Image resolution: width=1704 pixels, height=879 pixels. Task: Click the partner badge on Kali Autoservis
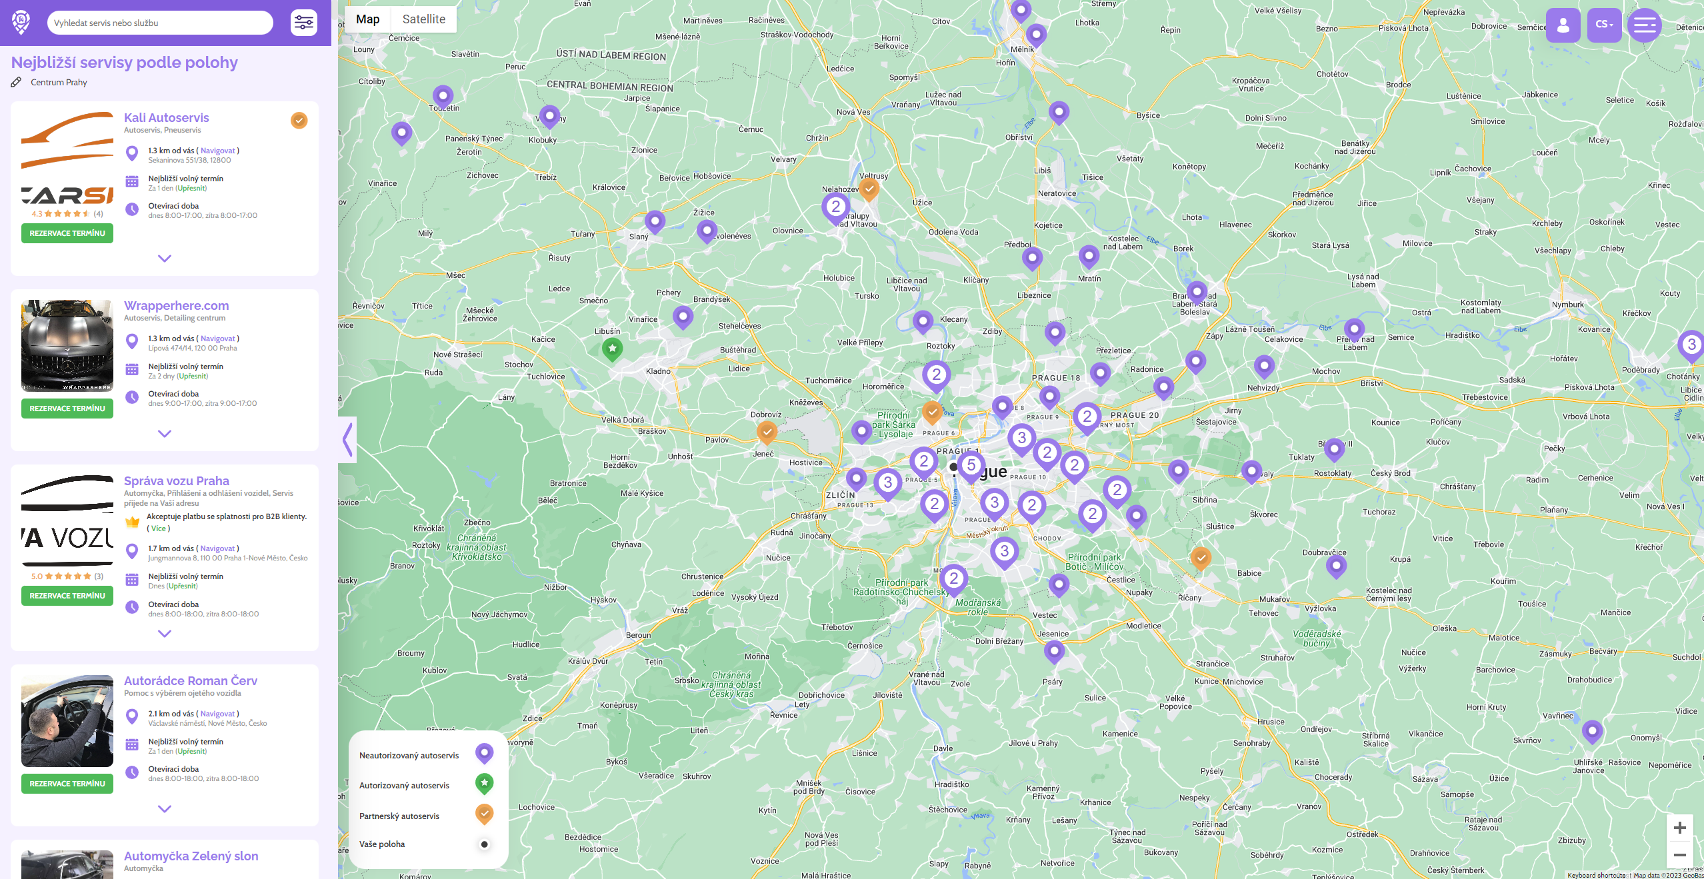click(x=299, y=121)
